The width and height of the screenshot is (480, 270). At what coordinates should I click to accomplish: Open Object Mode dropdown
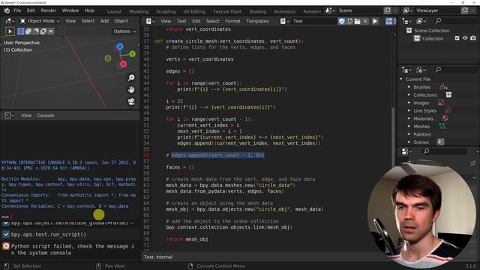pyautogui.click(x=40, y=21)
